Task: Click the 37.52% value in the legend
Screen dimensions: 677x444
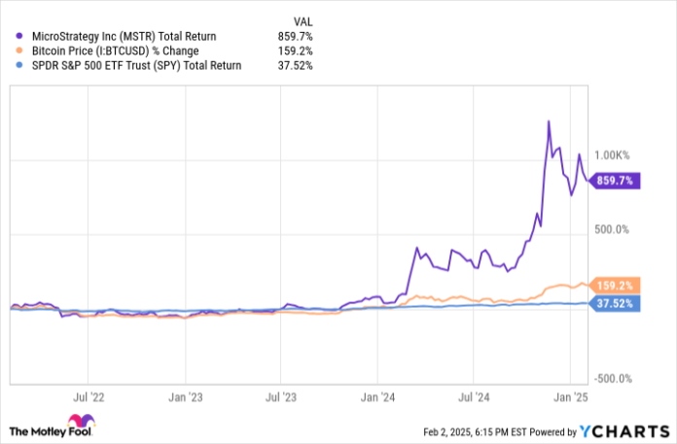Action: point(296,66)
